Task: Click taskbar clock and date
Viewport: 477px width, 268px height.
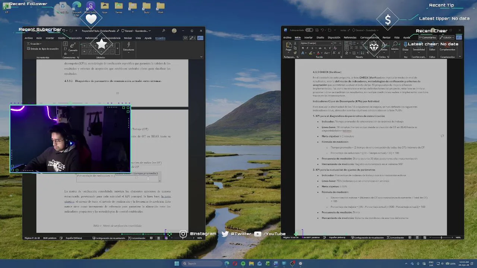Action: pyautogui.click(x=464, y=264)
